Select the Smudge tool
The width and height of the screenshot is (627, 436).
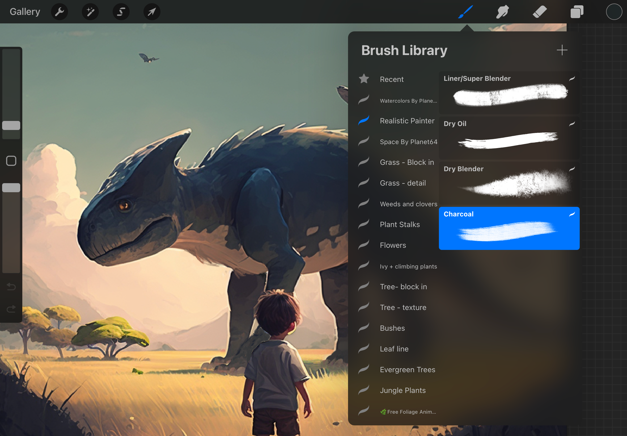(502, 12)
